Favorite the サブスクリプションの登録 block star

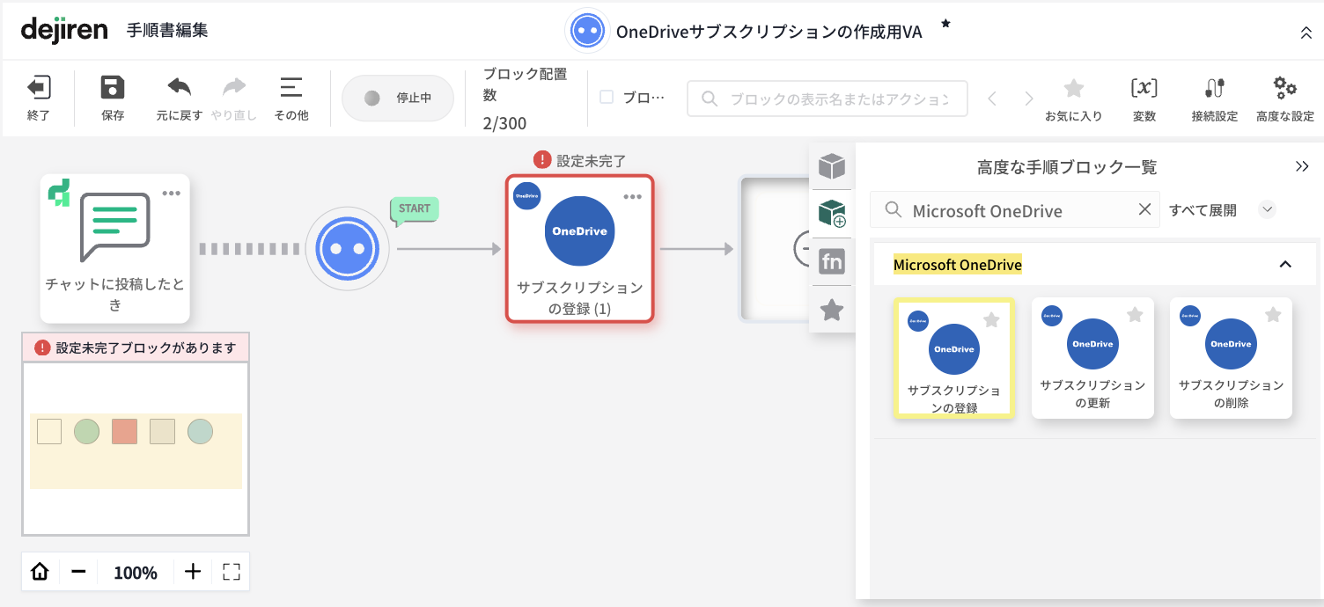tap(991, 319)
